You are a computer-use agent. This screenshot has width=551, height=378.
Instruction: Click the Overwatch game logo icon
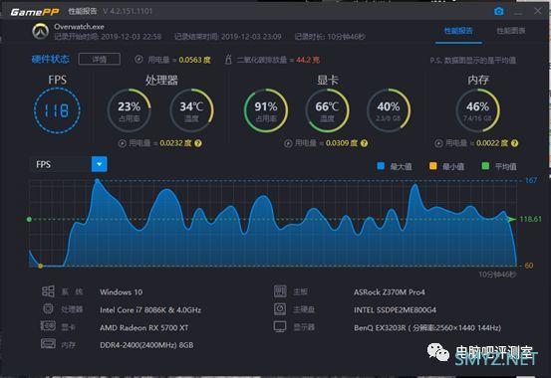click(x=41, y=31)
